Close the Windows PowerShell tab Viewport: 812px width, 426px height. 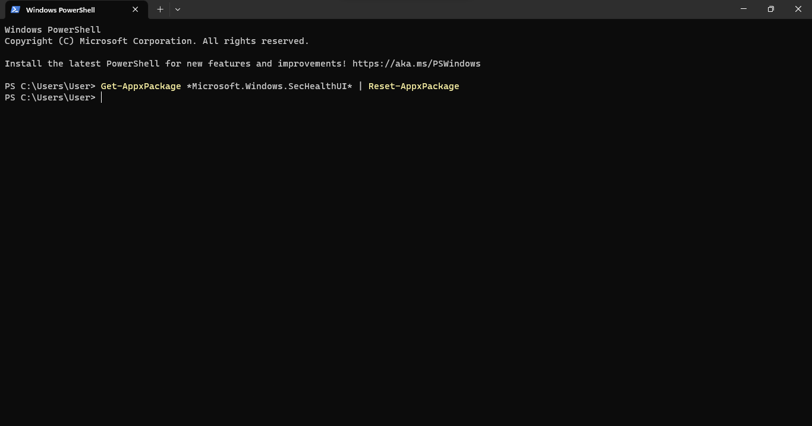(136, 10)
